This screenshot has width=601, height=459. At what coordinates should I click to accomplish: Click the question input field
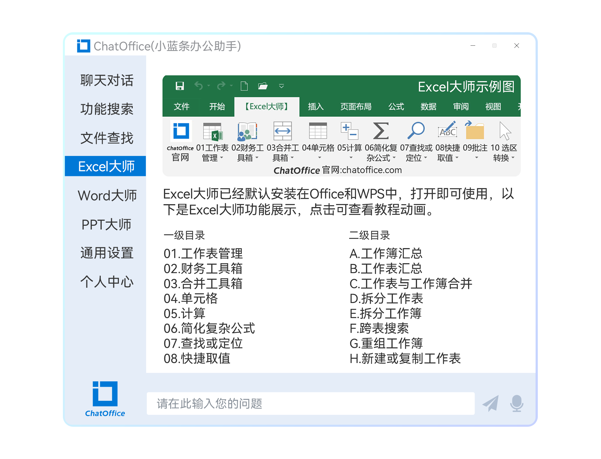click(x=311, y=404)
